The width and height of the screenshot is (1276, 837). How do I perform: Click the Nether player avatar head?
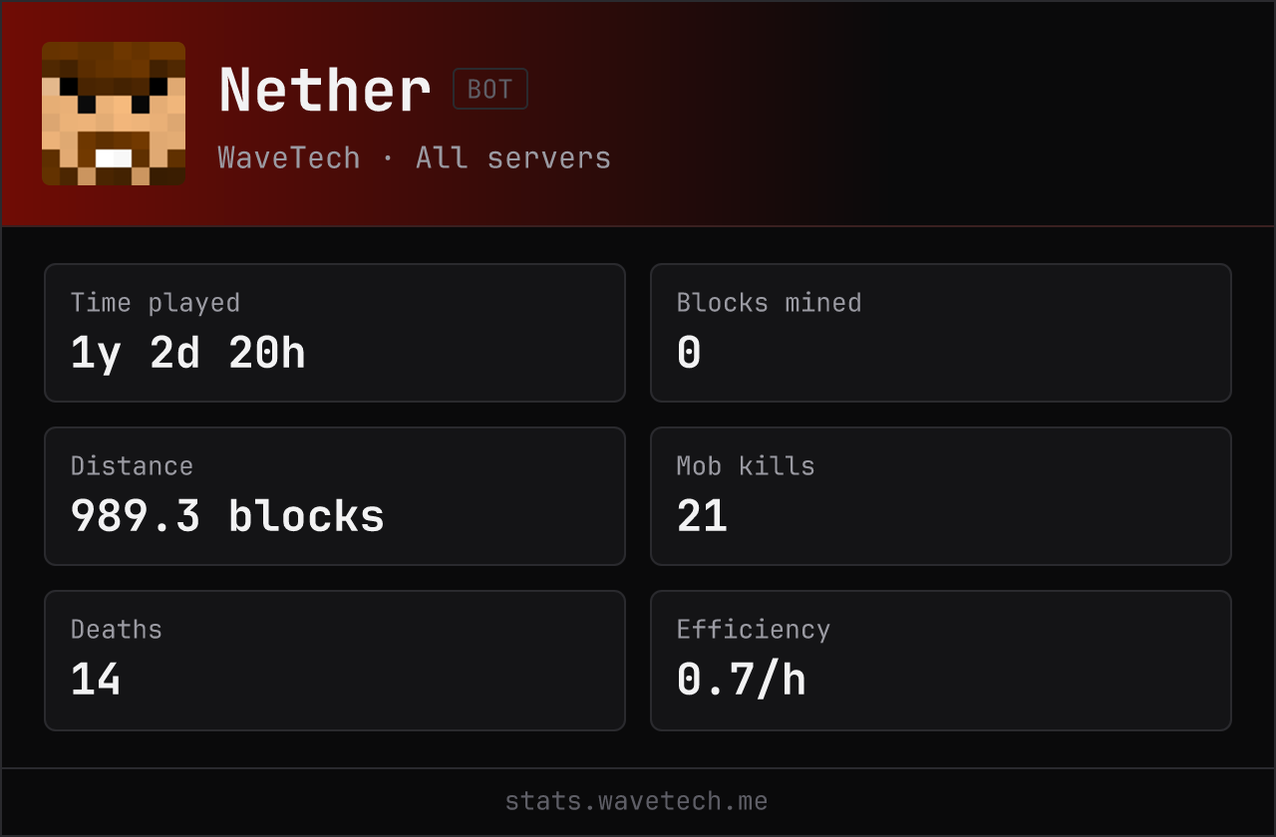point(114,114)
